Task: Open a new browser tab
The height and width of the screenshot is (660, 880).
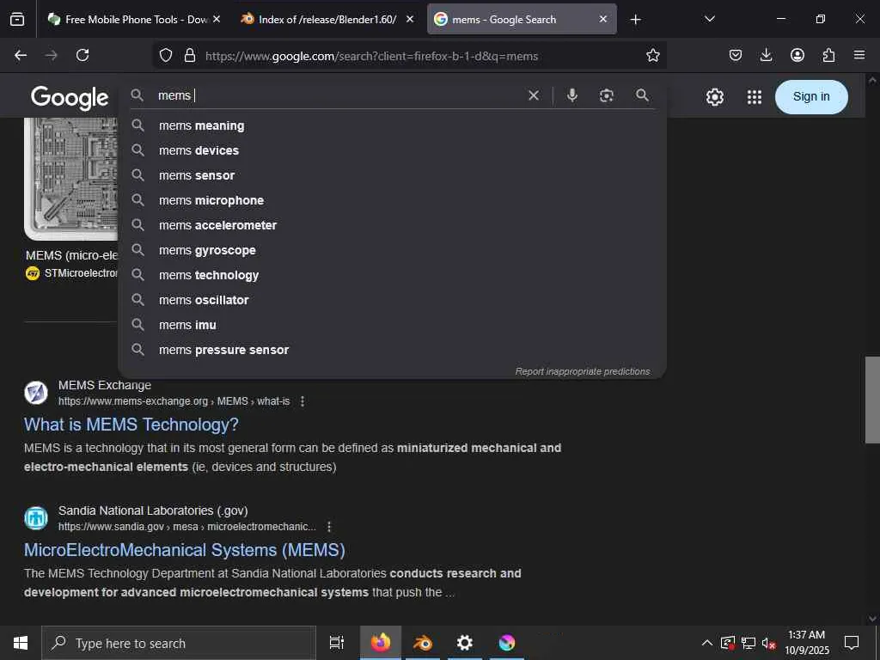Action: [x=635, y=20]
